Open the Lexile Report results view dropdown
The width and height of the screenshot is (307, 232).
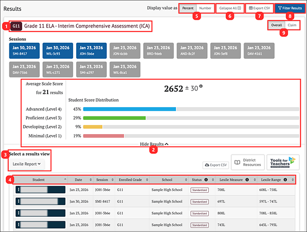27,164
